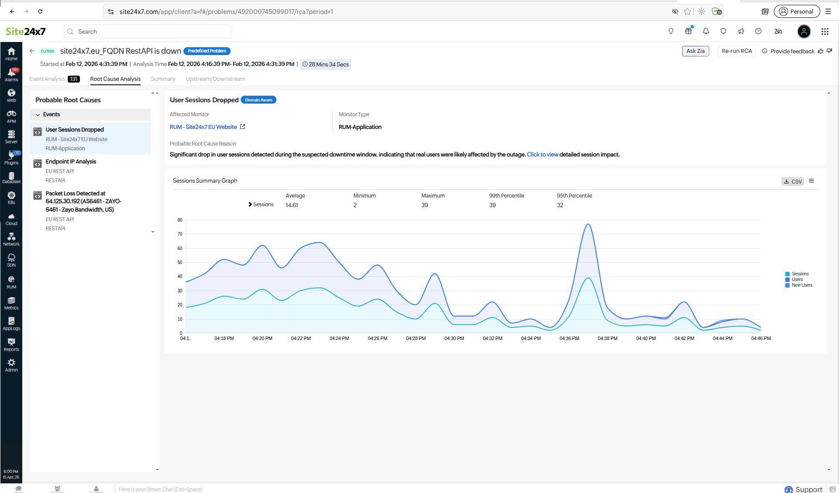The height and width of the screenshot is (493, 839).
Task: Select the Root Cause Analysis tab
Action: 115,79
